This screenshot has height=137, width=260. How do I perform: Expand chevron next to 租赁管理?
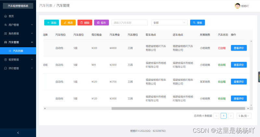pos(32,59)
